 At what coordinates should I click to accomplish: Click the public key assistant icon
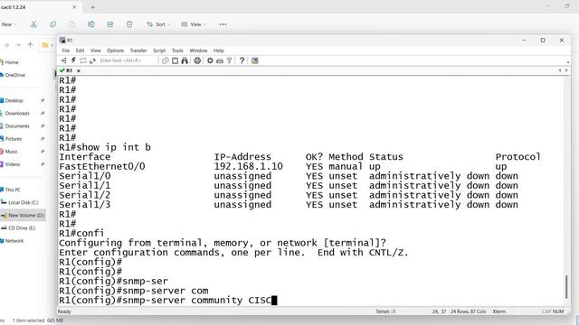pos(229,60)
